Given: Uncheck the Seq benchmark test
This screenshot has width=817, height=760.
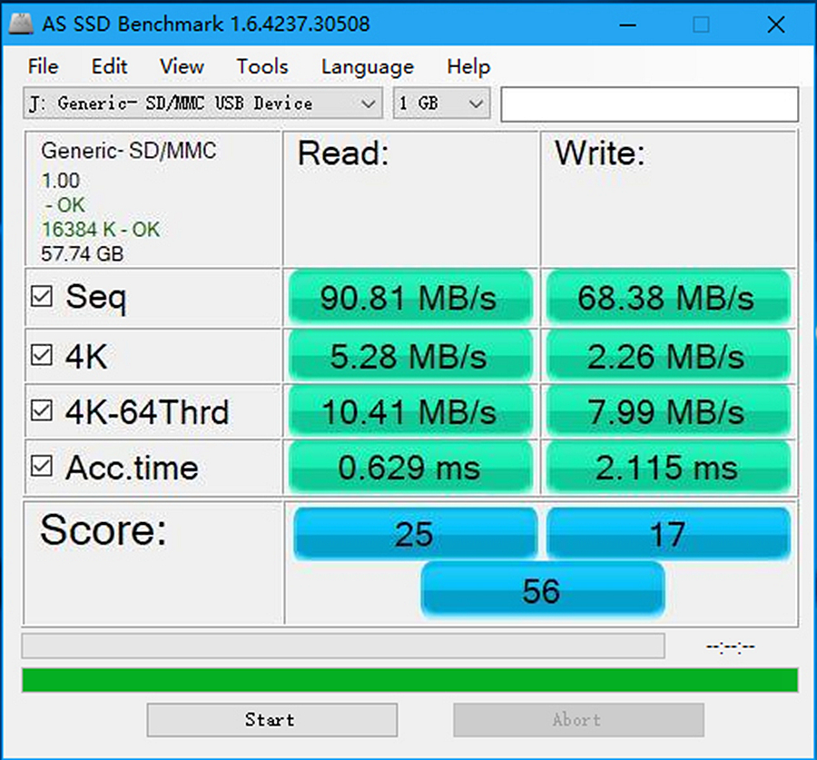Looking at the screenshot, I should pyautogui.click(x=42, y=296).
